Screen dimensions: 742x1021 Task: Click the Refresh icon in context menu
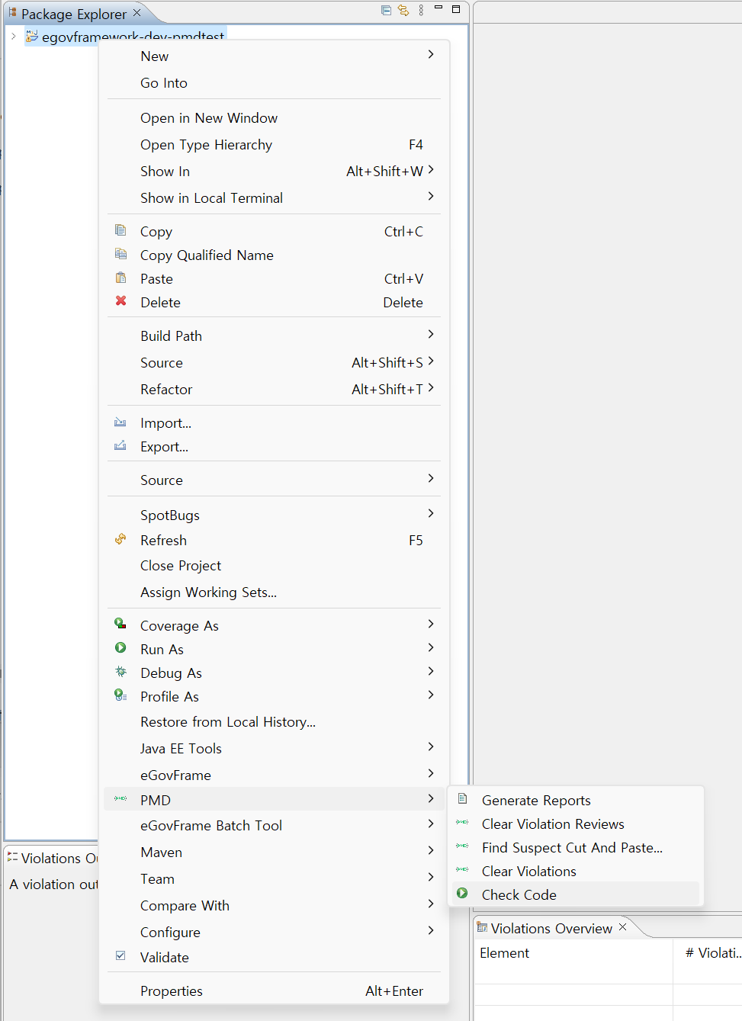coord(120,539)
